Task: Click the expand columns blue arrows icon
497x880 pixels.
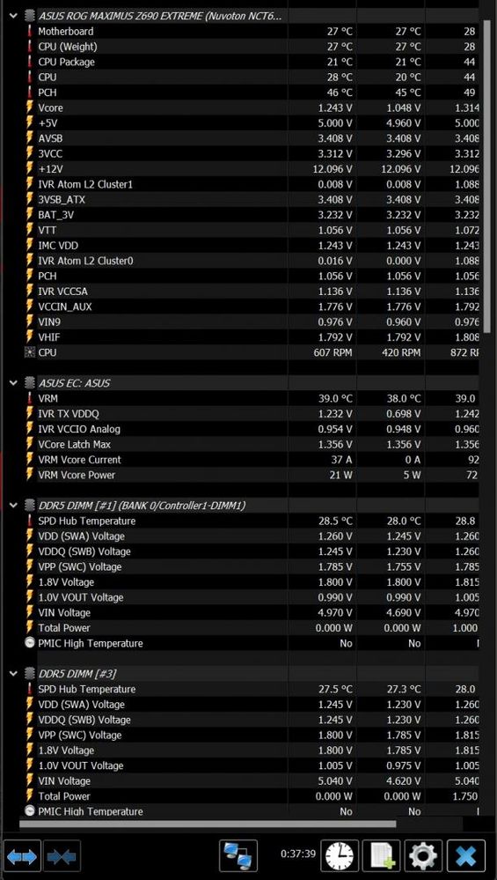Action: click(x=22, y=856)
